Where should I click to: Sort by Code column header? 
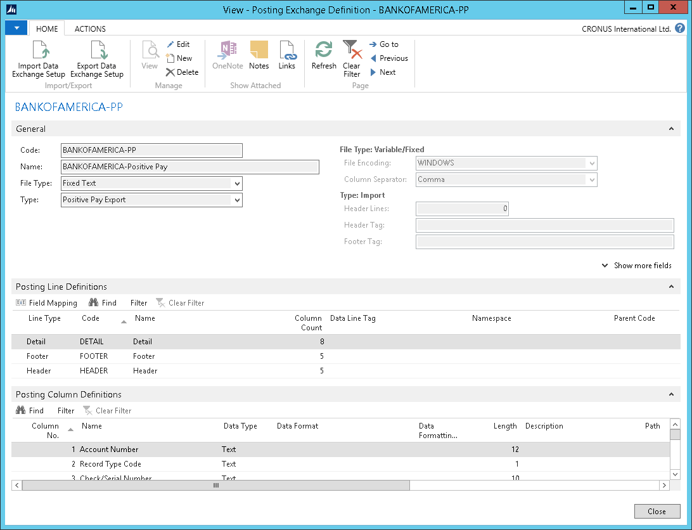coord(91,318)
